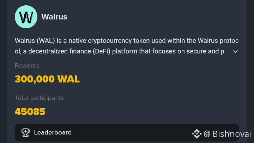Click the Rewards label
Image resolution: width=254 pixels, height=143 pixels.
(x=27, y=65)
